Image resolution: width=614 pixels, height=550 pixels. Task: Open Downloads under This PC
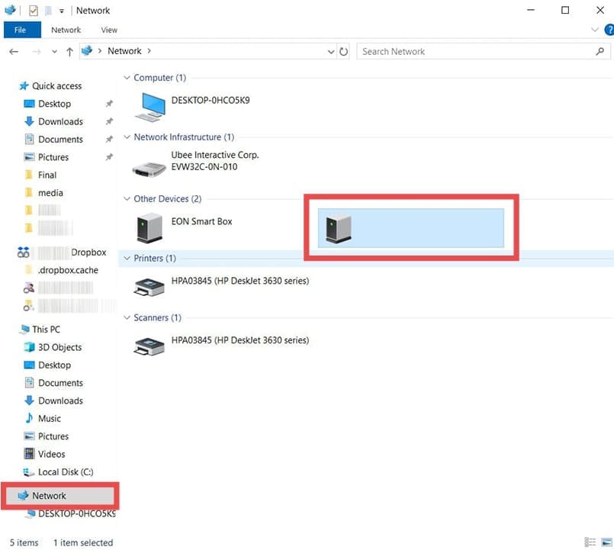[60, 400]
